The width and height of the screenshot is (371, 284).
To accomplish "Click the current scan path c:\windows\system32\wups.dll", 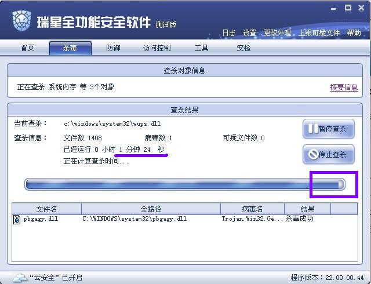I will [x=112, y=124].
